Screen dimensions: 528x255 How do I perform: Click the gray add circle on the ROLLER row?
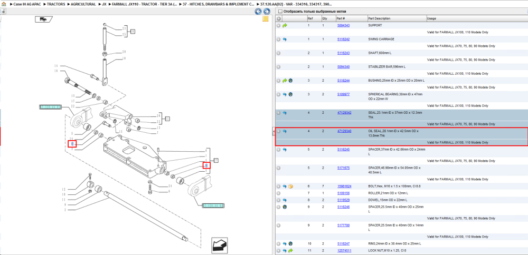click(x=278, y=193)
